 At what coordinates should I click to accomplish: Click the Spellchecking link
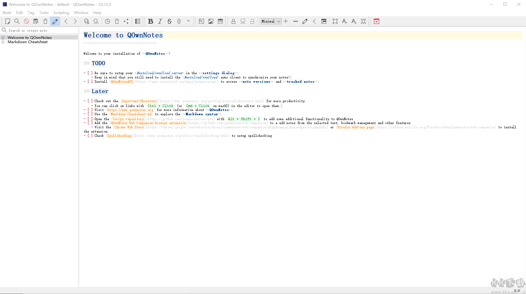[x=119, y=136]
